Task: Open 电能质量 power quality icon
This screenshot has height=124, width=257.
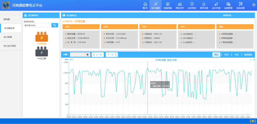Action: click(x=167, y=4)
